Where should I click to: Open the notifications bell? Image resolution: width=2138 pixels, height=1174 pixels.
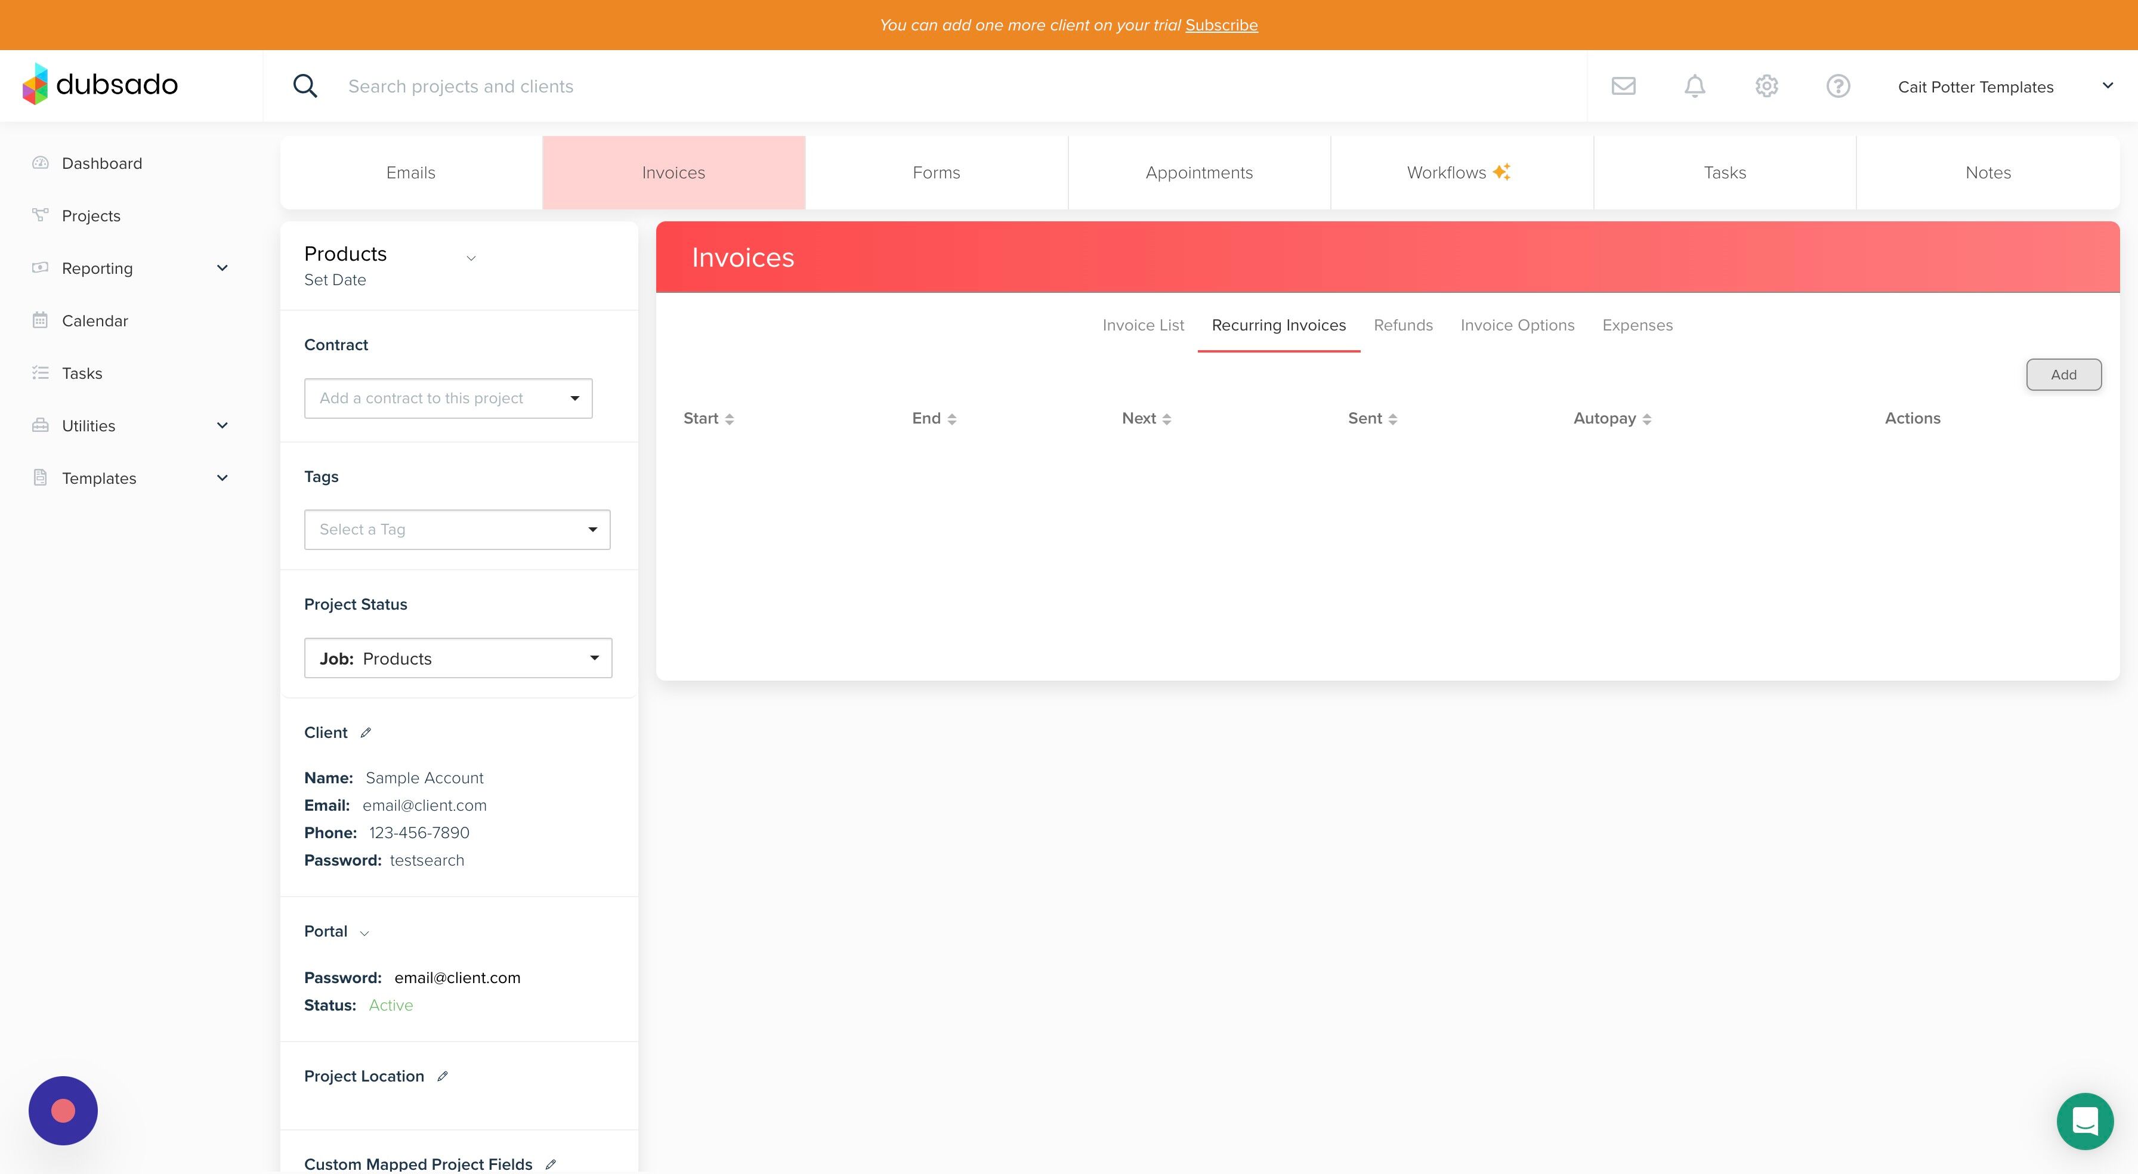(x=1695, y=85)
